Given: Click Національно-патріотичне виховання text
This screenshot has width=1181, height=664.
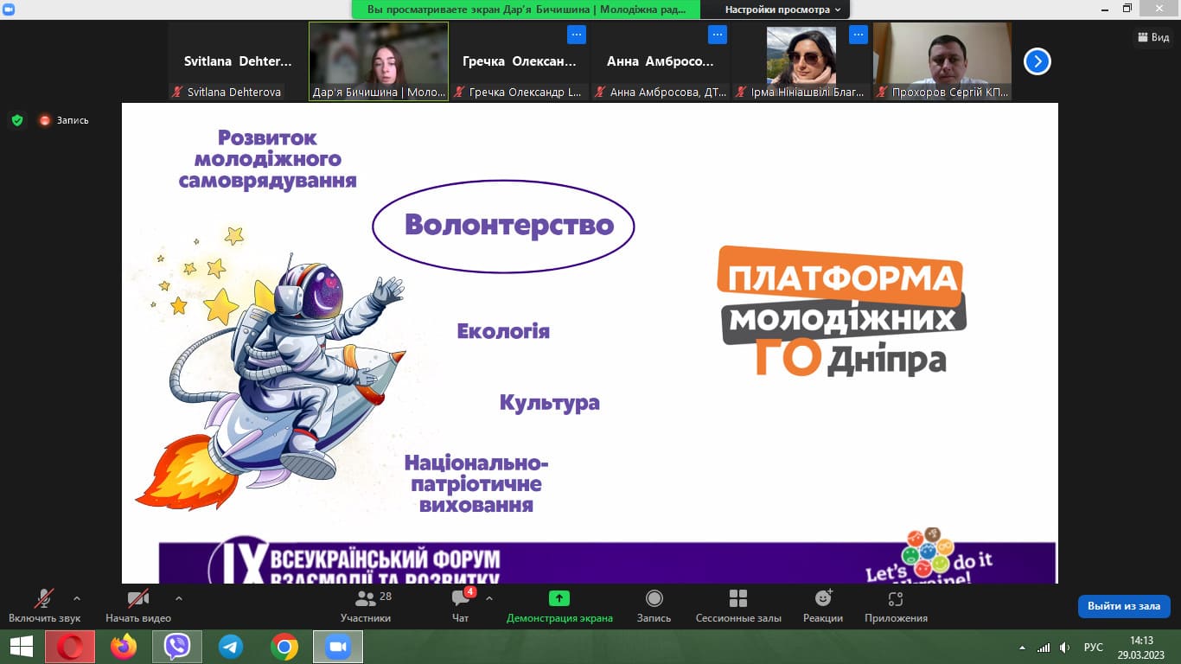Looking at the screenshot, I should pos(476,484).
